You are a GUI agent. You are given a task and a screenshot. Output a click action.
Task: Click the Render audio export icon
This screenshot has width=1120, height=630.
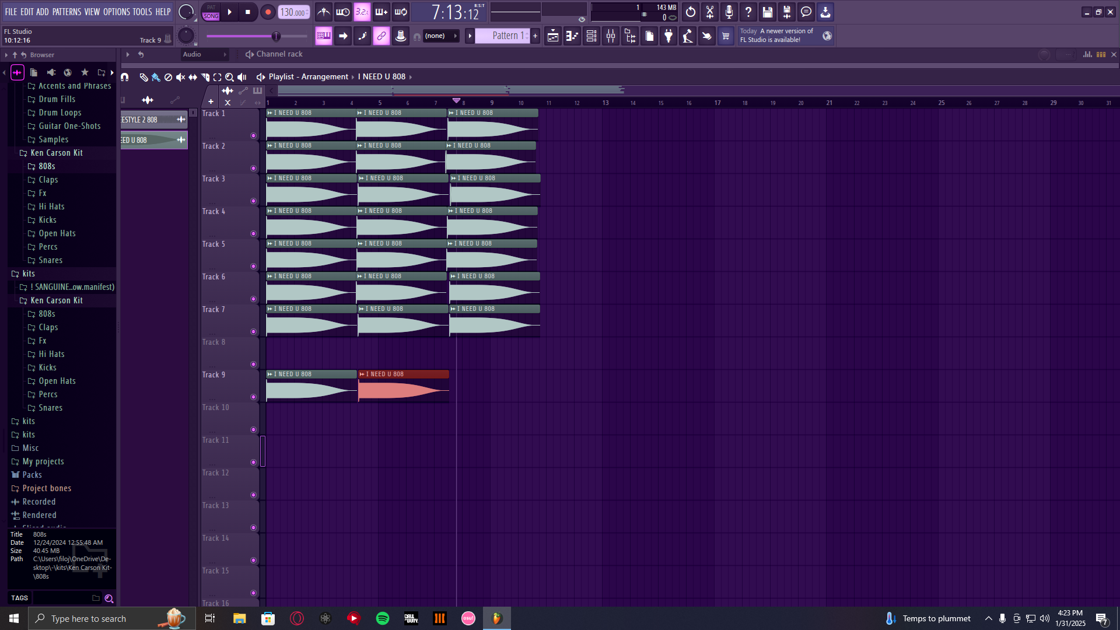[x=786, y=12]
